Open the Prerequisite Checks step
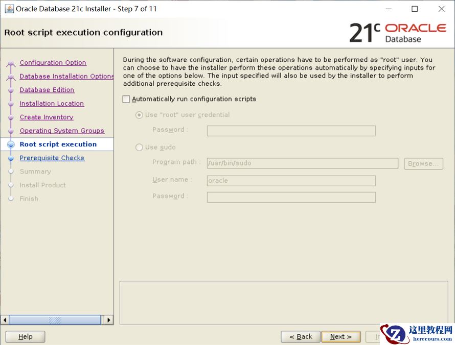The width and height of the screenshot is (455, 345). (x=52, y=158)
